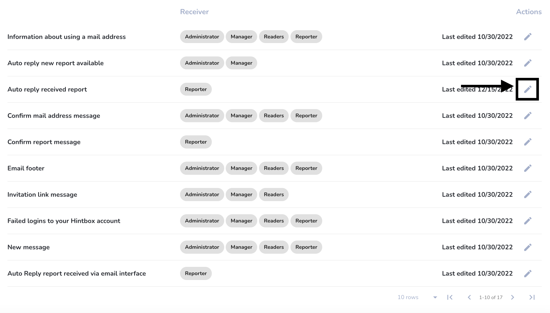This screenshot has width=550, height=313.
Task: Select 'Email footer' title
Action: coord(26,168)
